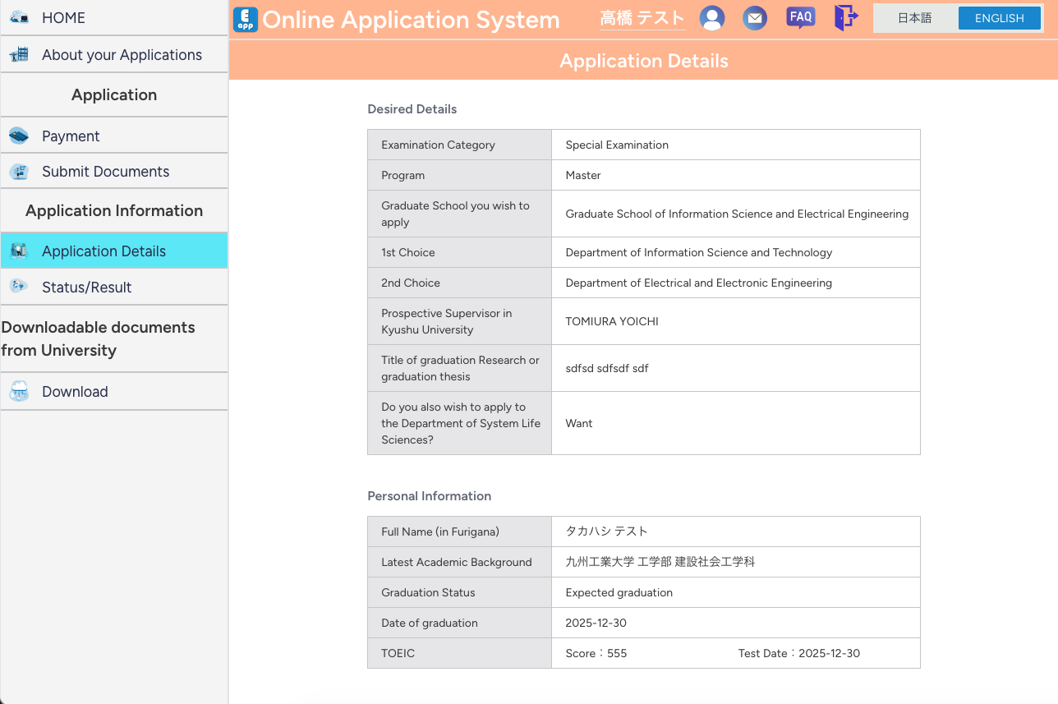Click the Application Details sidebar icon
Screen dimensions: 1058x704
pos(19,251)
